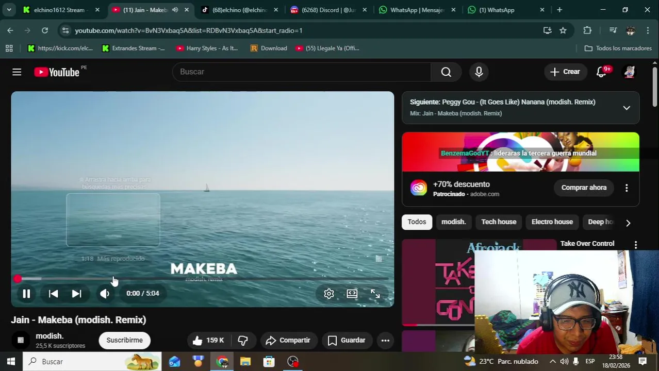The height and width of the screenshot is (371, 659).
Task: Like the Makeba video
Action: 208,340
